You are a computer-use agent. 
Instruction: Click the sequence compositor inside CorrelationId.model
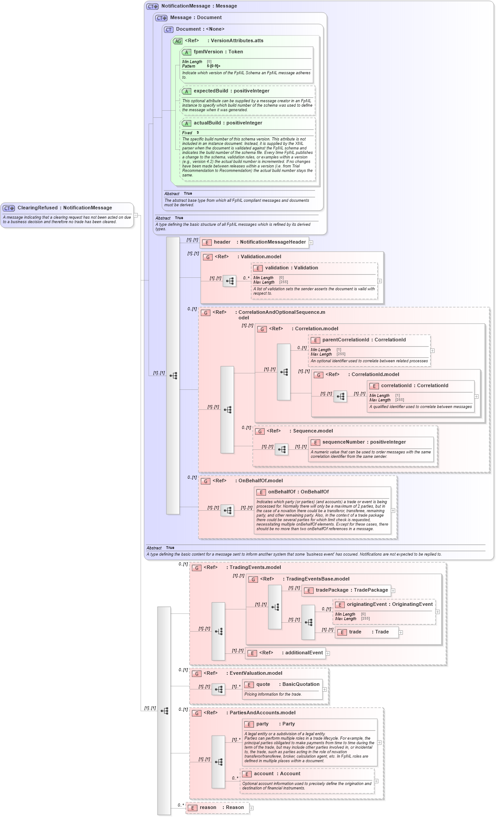(340, 396)
